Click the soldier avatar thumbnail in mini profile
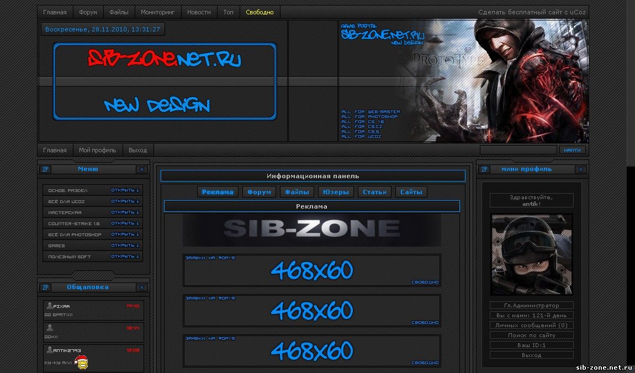Screen dimensions: 635x373 (x=531, y=254)
